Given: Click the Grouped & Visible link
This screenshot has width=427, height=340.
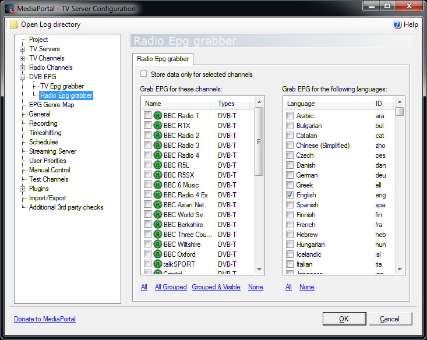Looking at the screenshot, I should pyautogui.click(x=216, y=287).
